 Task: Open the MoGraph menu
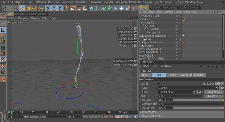coord(121,2)
